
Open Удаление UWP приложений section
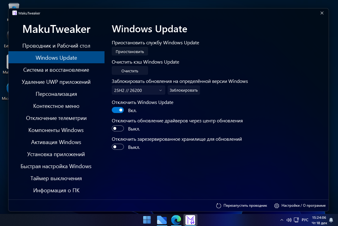tap(56, 82)
